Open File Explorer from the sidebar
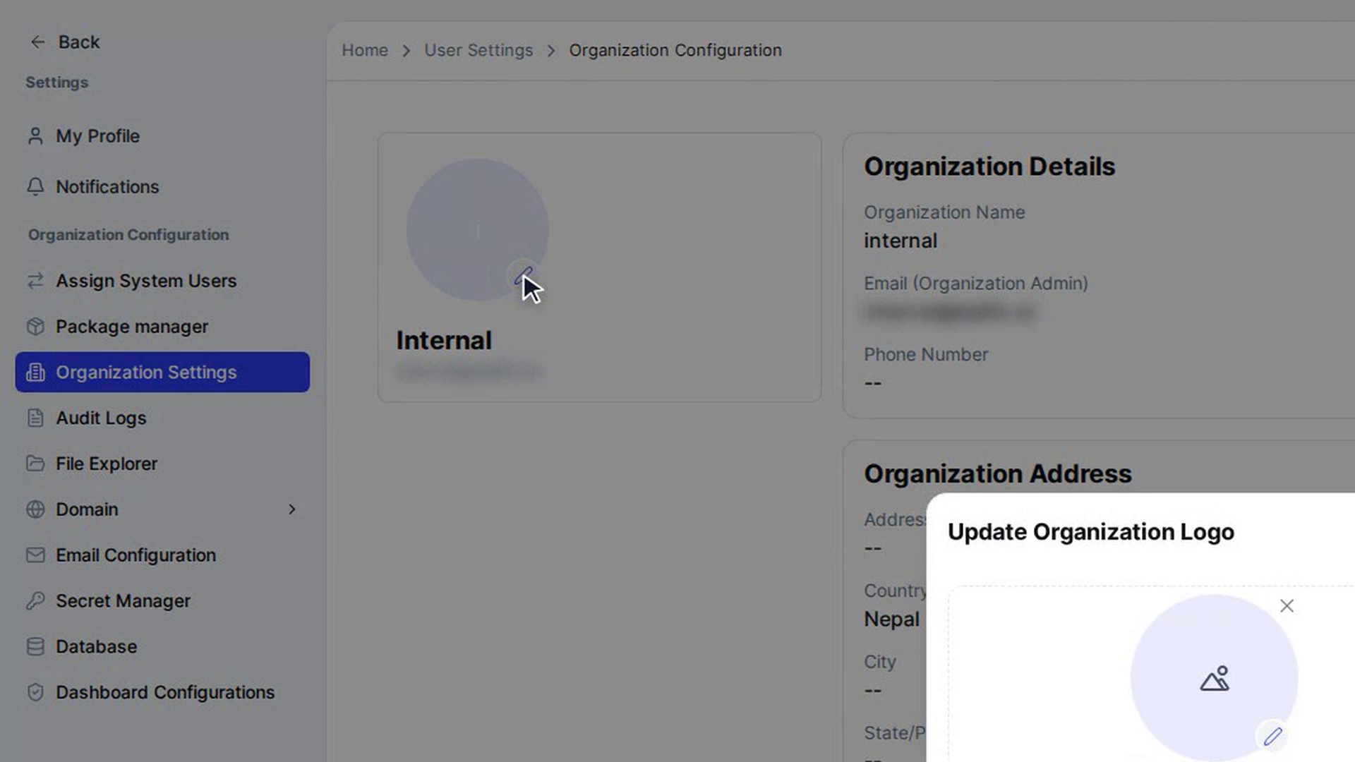This screenshot has width=1355, height=762. point(162,464)
